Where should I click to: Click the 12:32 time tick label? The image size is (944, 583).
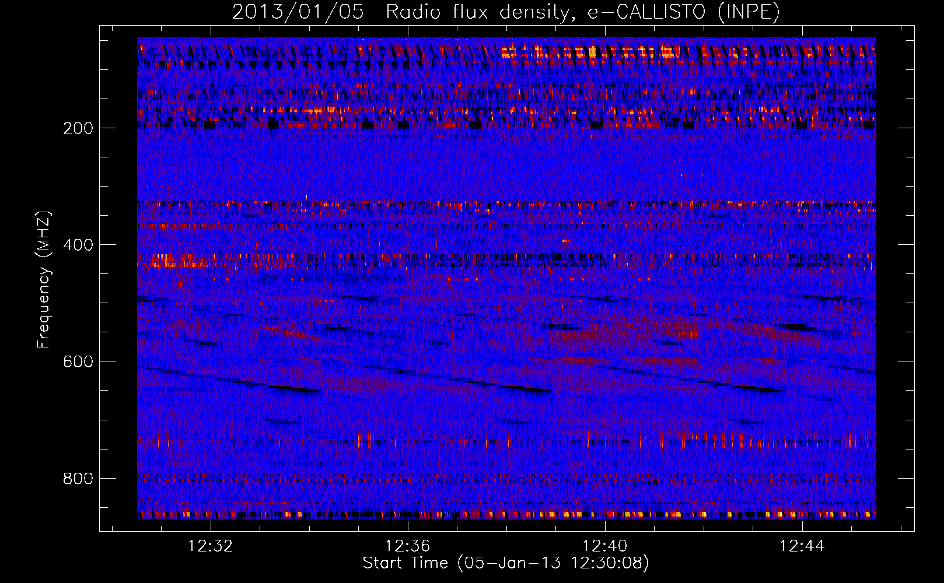(x=210, y=546)
